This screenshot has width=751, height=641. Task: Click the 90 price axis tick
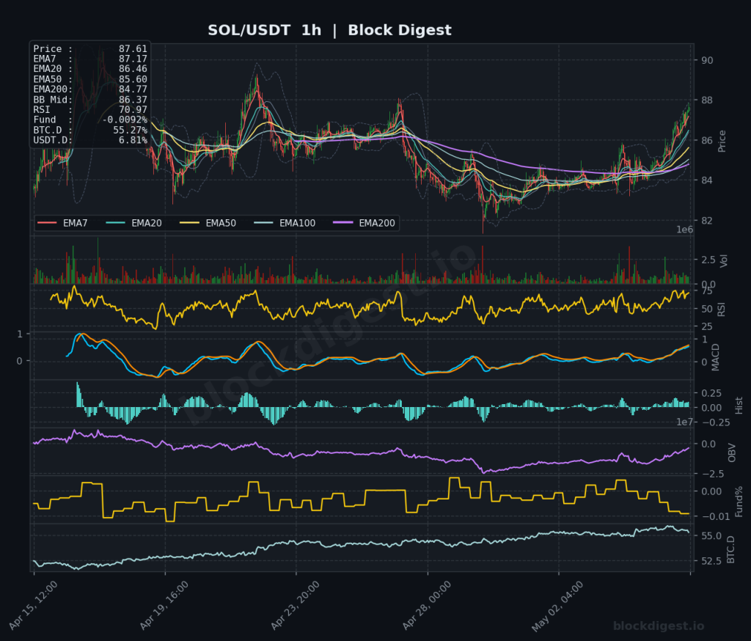click(x=707, y=60)
